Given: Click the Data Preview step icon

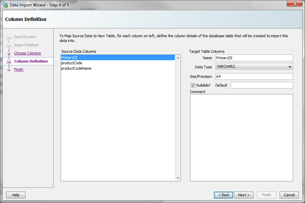Looking at the screenshot, I should pyautogui.click(x=9, y=37).
